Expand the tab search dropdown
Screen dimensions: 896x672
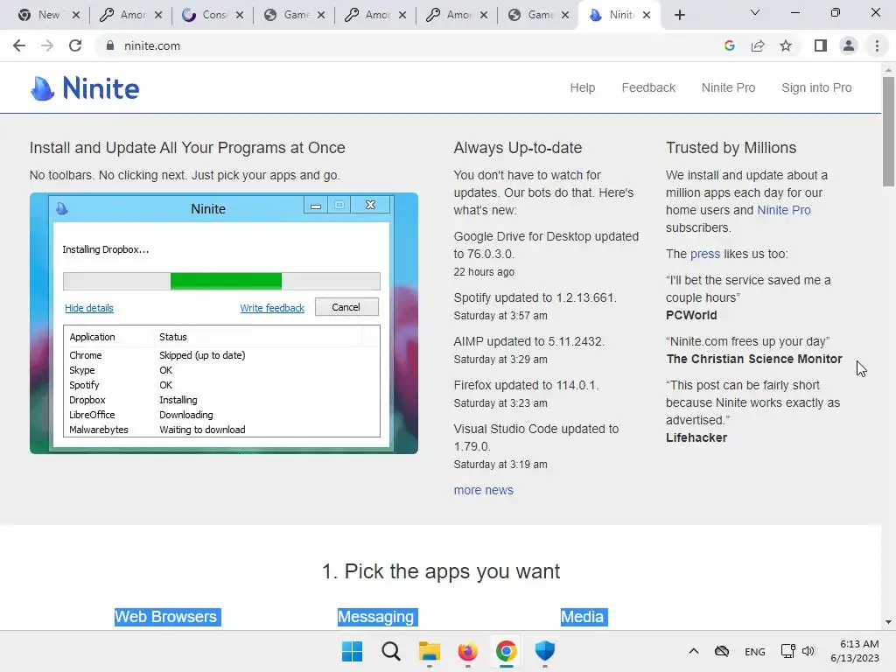pos(755,12)
